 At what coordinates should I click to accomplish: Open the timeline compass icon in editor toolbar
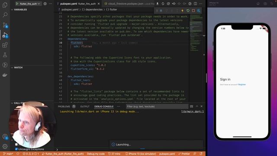click(190, 3)
